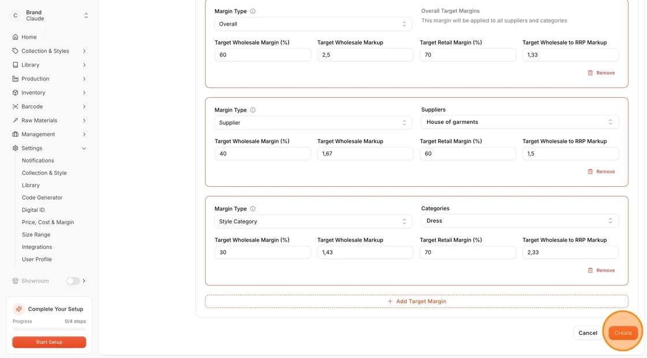Click the Collection & Styles tag icon
Image resolution: width=647 pixels, height=358 pixels.
(15, 51)
